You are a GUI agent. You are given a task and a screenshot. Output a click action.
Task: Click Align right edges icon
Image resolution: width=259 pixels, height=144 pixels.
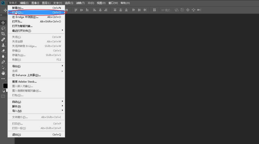tap(106, 10)
